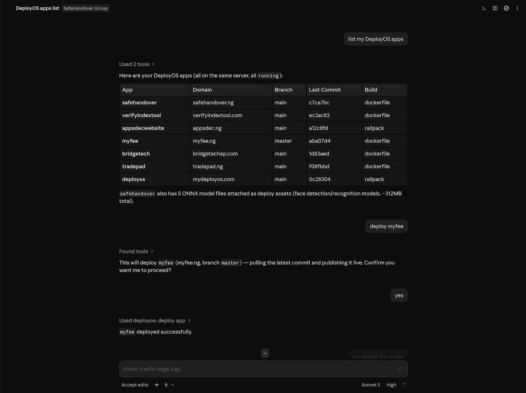
Task: Expand the 'Used 2 tools' section
Action: pyautogui.click(x=137, y=64)
